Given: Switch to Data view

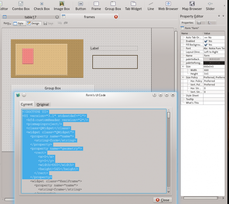Looking at the screenshot, I should click(18, 23).
